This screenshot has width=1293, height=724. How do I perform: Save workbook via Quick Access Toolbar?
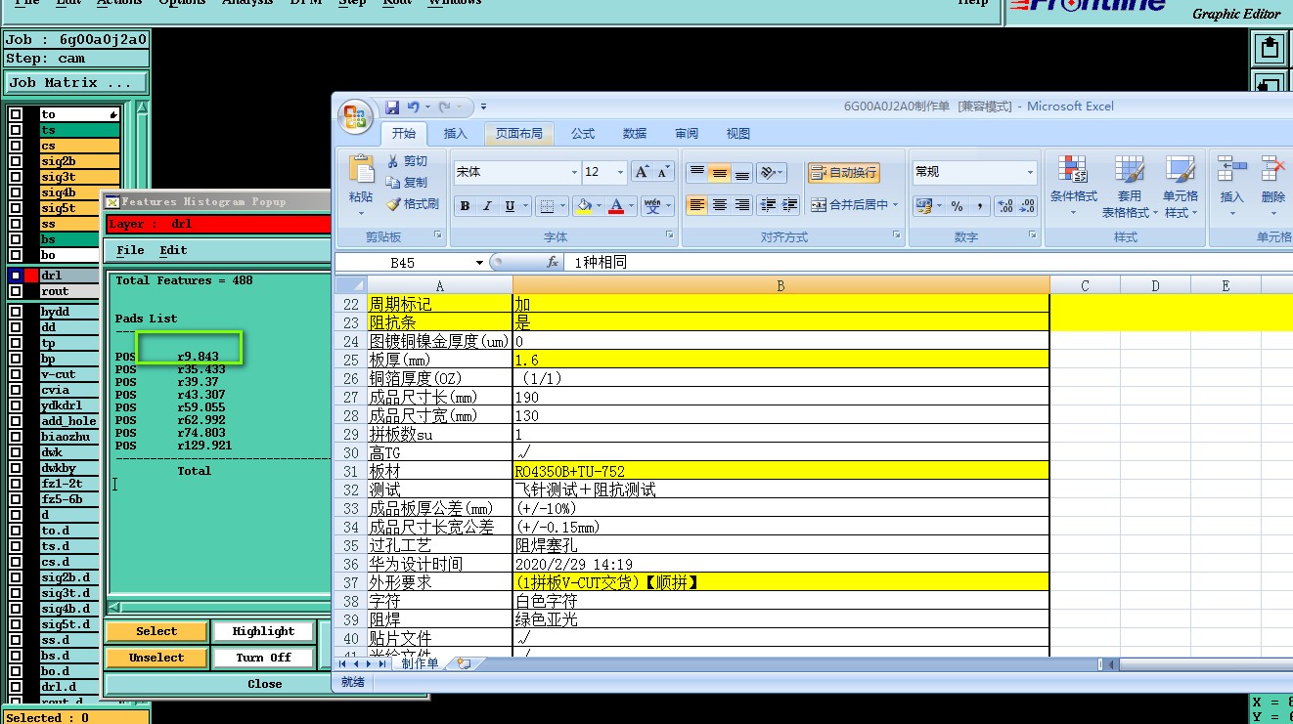pyautogui.click(x=392, y=106)
